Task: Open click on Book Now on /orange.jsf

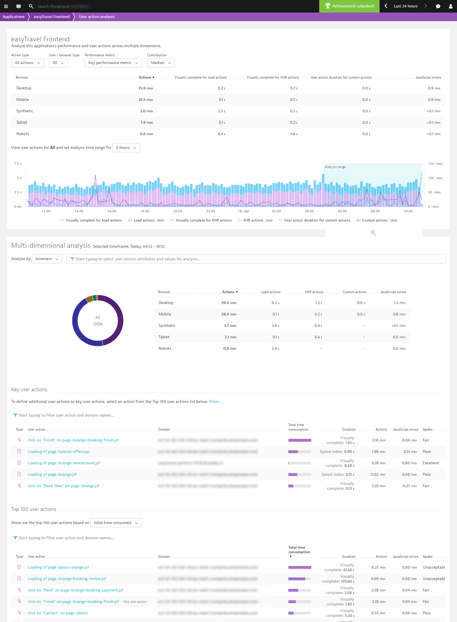Action: pos(63,486)
